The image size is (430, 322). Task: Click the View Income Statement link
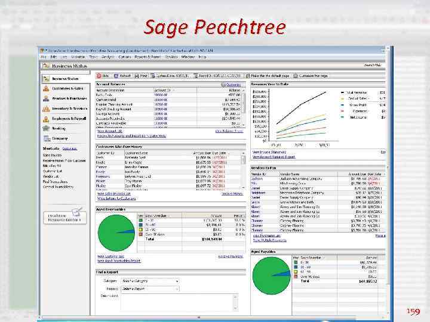pos(269,152)
